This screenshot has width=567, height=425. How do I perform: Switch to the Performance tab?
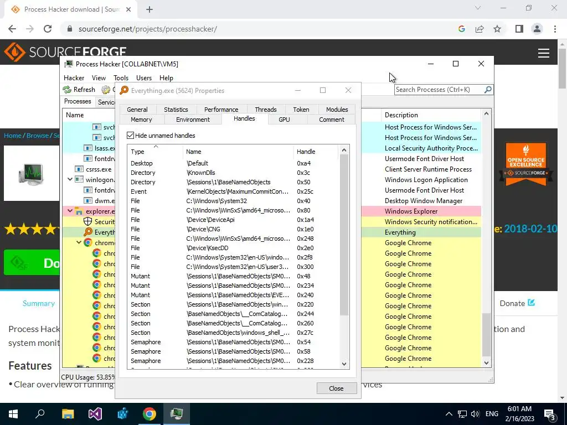click(221, 110)
